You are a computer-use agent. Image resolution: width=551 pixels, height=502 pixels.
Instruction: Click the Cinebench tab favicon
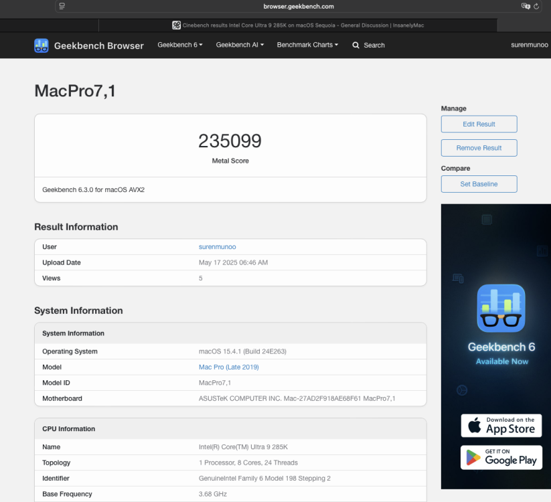coord(176,25)
